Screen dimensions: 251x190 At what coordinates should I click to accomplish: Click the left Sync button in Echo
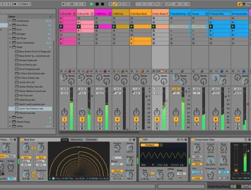point(26,158)
